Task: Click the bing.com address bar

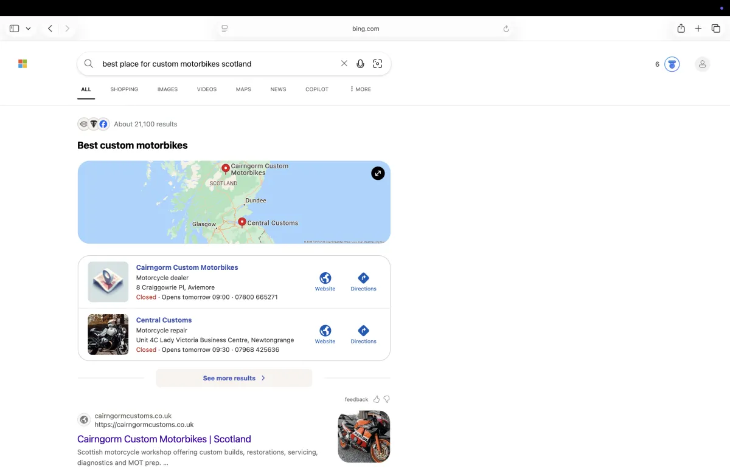Action: tap(366, 29)
